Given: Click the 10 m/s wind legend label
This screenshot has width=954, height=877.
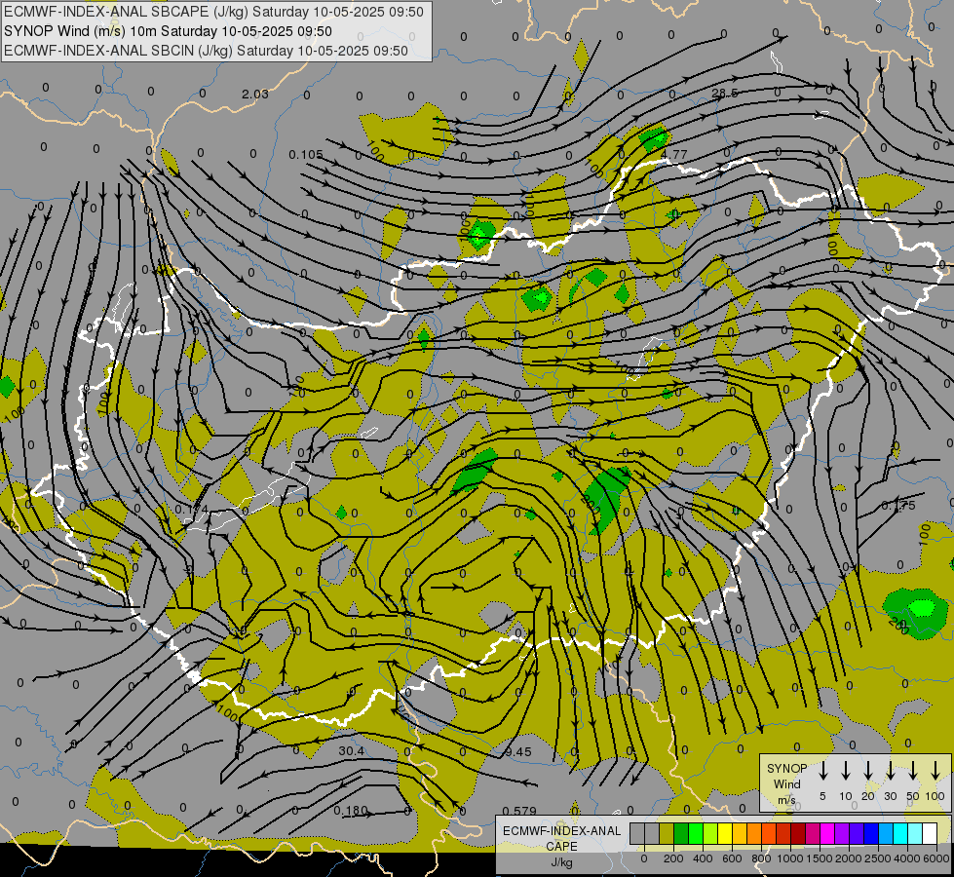Looking at the screenshot, I should [846, 796].
